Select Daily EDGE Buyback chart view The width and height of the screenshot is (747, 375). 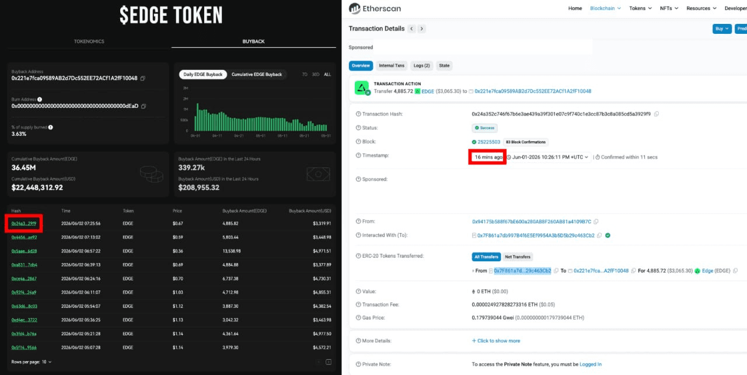point(203,75)
